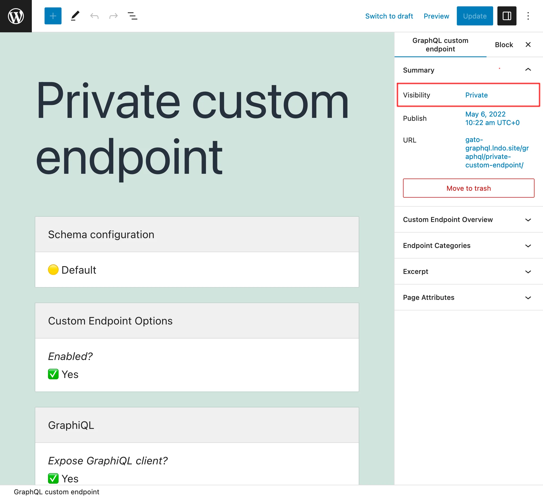Expand the Page Attributes panel
The image size is (543, 498).
468,297
